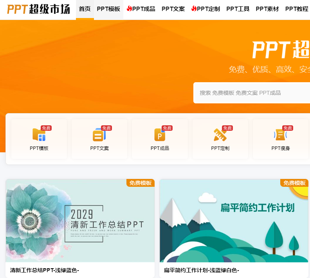
Task: Click the PPT文案 document icon
Action: point(99,135)
